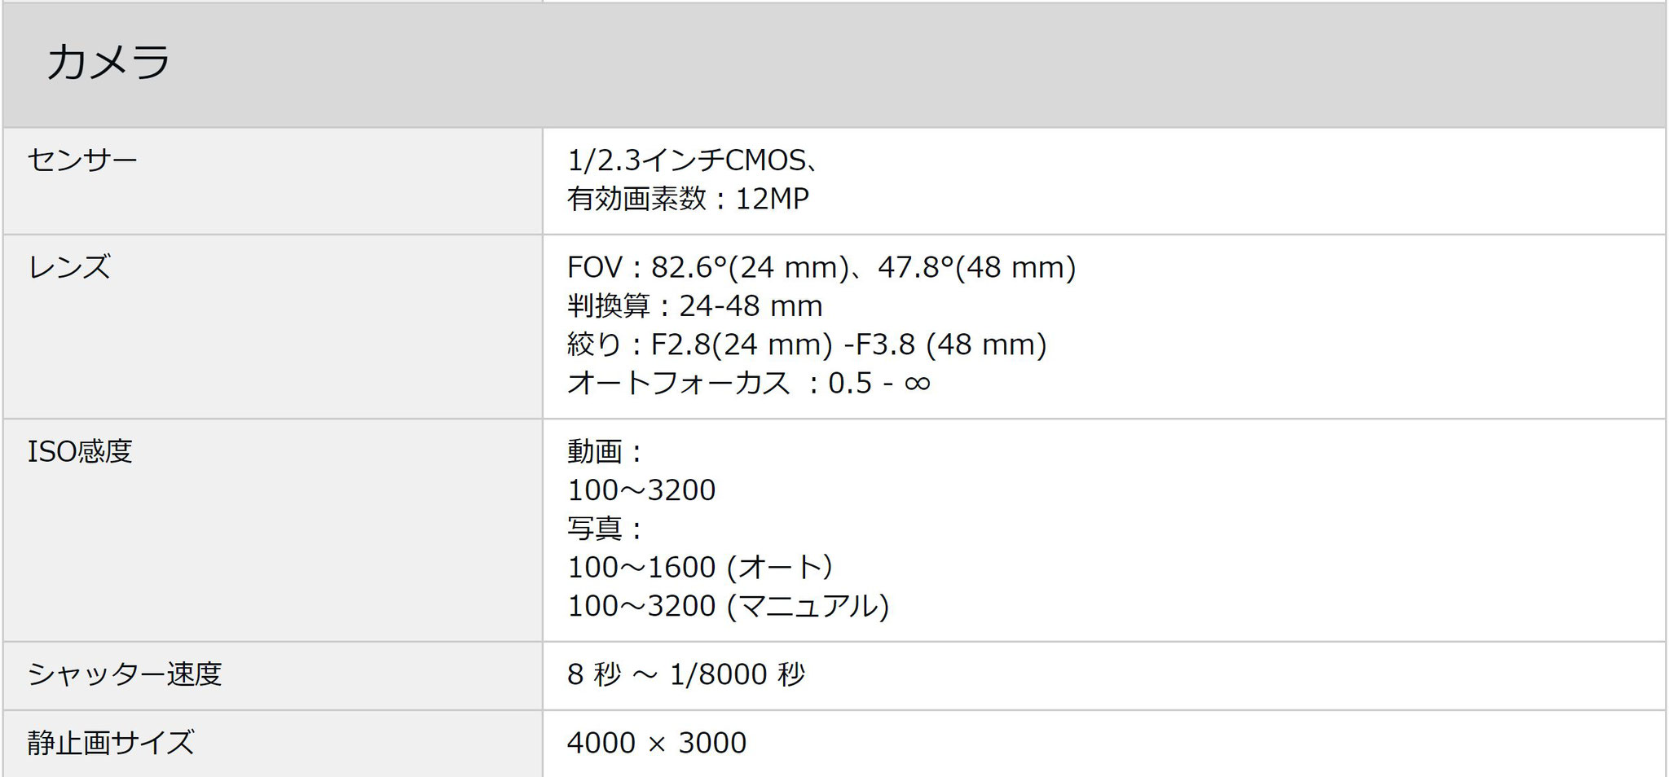
Task: Select the シャッター速度 row label
Action: tap(125, 674)
